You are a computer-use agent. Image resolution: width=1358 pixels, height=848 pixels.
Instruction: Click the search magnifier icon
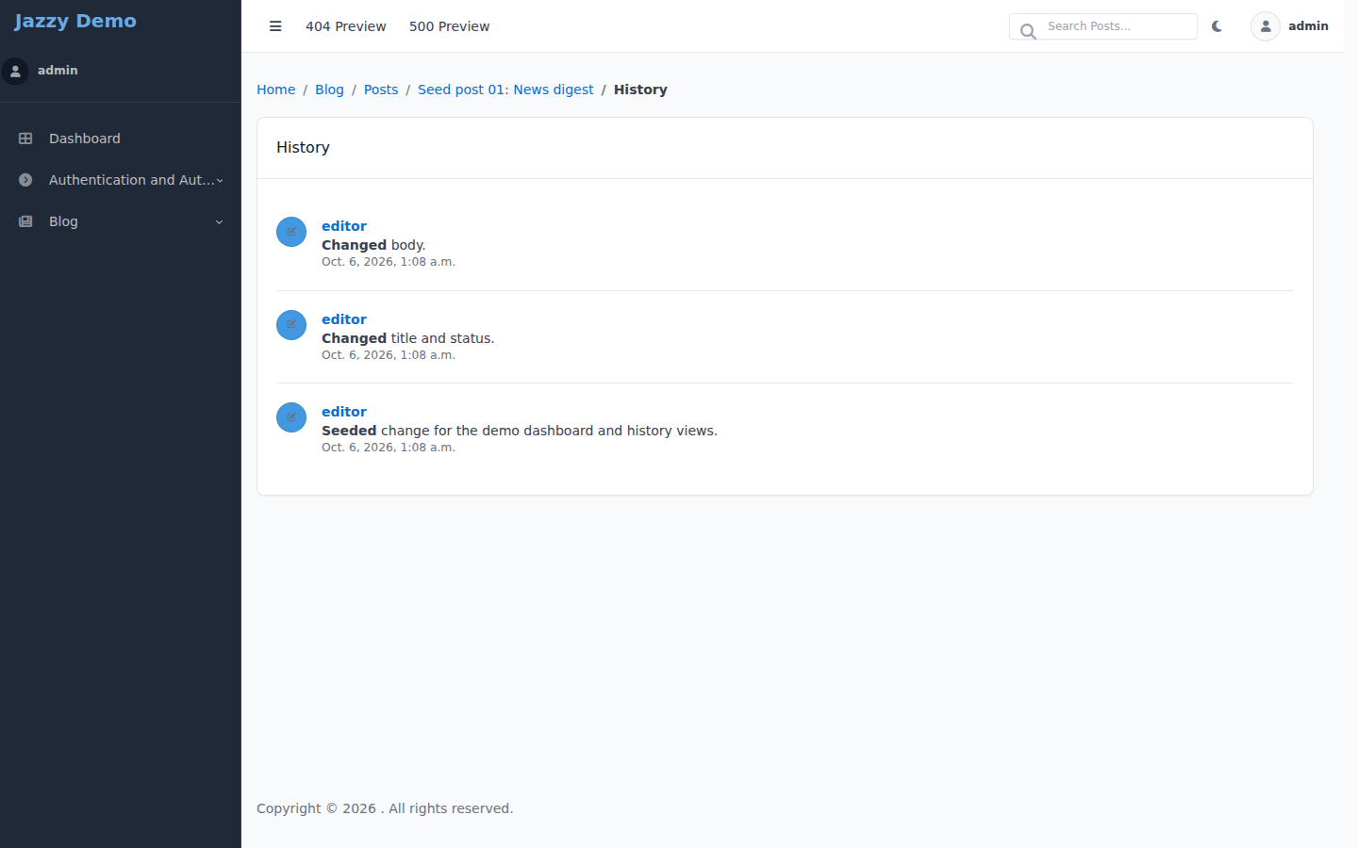[x=1028, y=31]
